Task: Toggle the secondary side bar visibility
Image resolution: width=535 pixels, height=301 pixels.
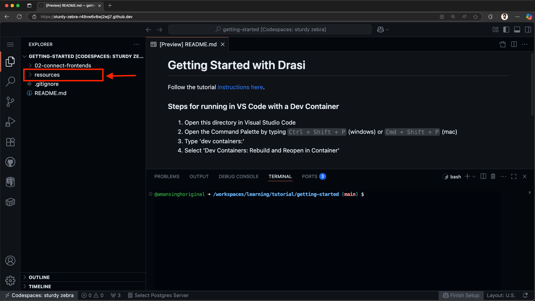Action: [528, 30]
